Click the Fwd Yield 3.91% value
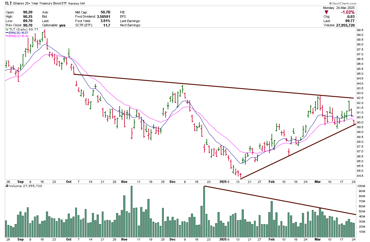Image resolution: width=370 pixels, height=242 pixels. tap(105, 21)
